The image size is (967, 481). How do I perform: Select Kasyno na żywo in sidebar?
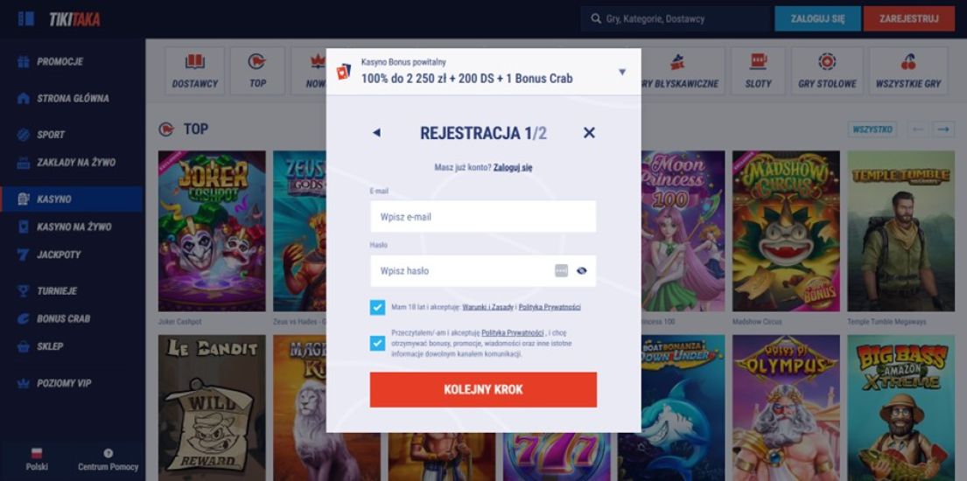[x=65, y=227]
